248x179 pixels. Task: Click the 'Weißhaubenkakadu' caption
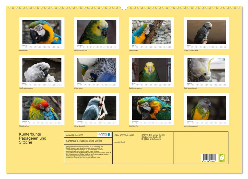(x=26, y=88)
